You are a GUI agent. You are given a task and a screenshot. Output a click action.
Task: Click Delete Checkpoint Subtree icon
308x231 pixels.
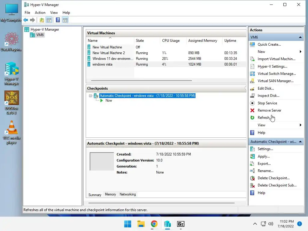[252, 185]
